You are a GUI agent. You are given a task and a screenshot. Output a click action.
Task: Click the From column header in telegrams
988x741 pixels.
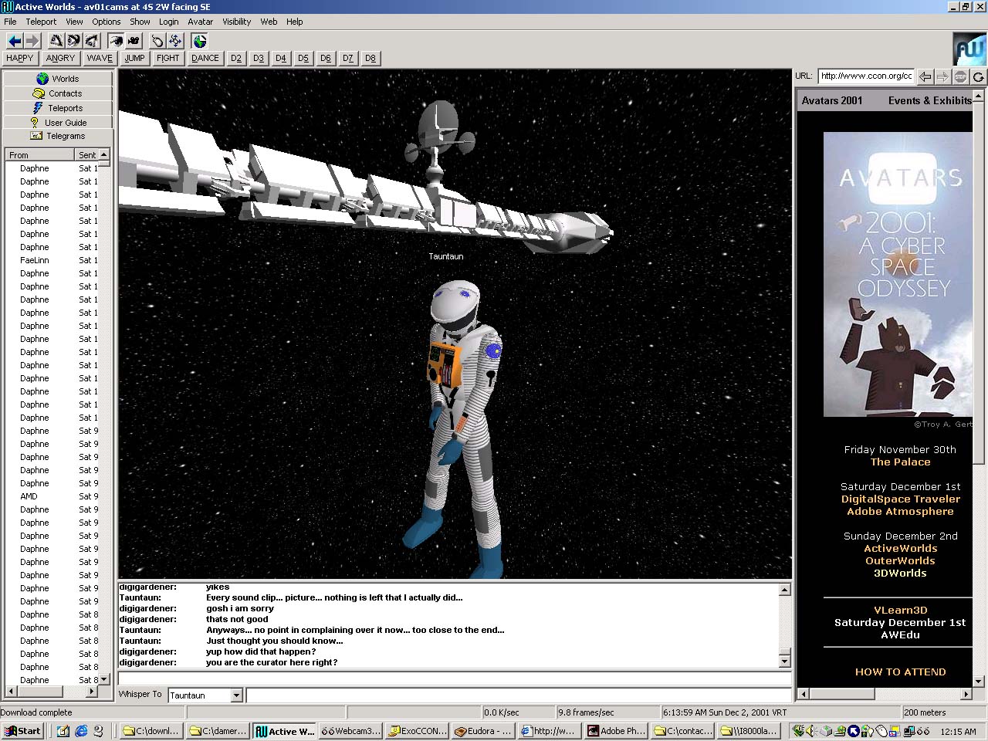point(39,155)
